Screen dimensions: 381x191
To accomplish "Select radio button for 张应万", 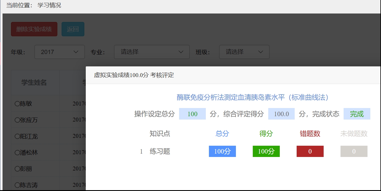I will (x=17, y=120).
